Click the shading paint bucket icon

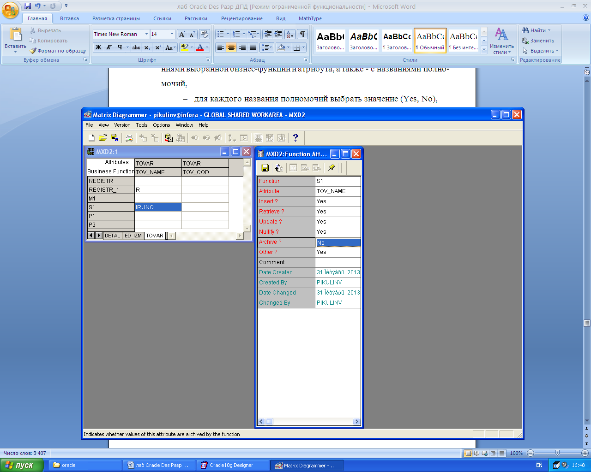(x=281, y=47)
